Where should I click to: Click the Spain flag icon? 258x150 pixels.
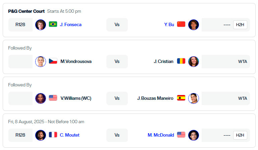pos(181,98)
